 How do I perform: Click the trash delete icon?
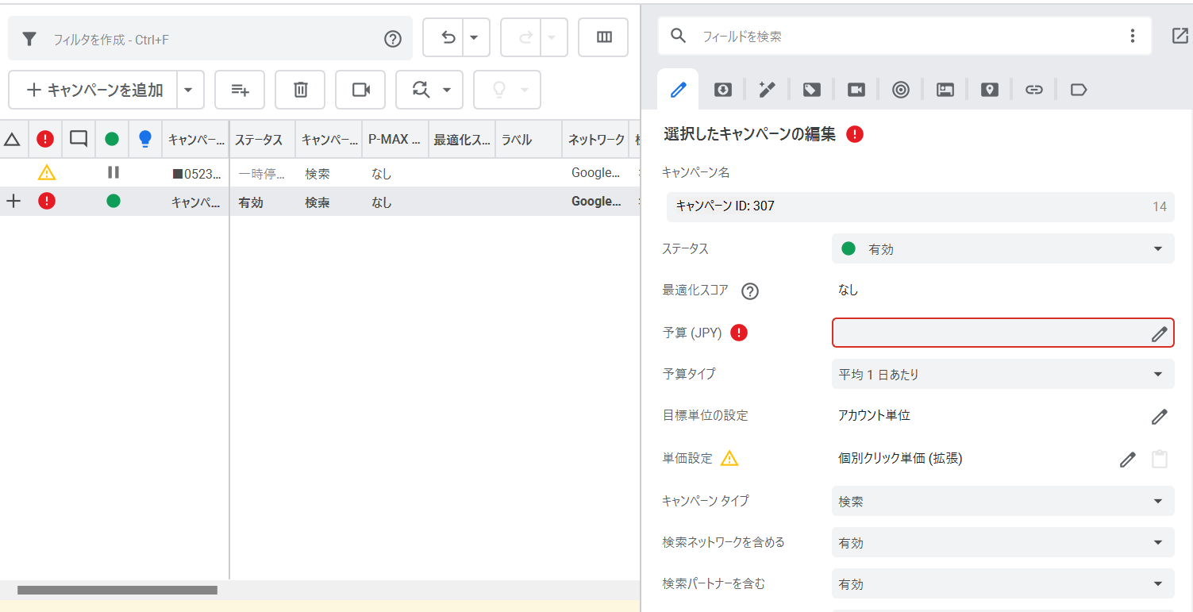pos(300,90)
